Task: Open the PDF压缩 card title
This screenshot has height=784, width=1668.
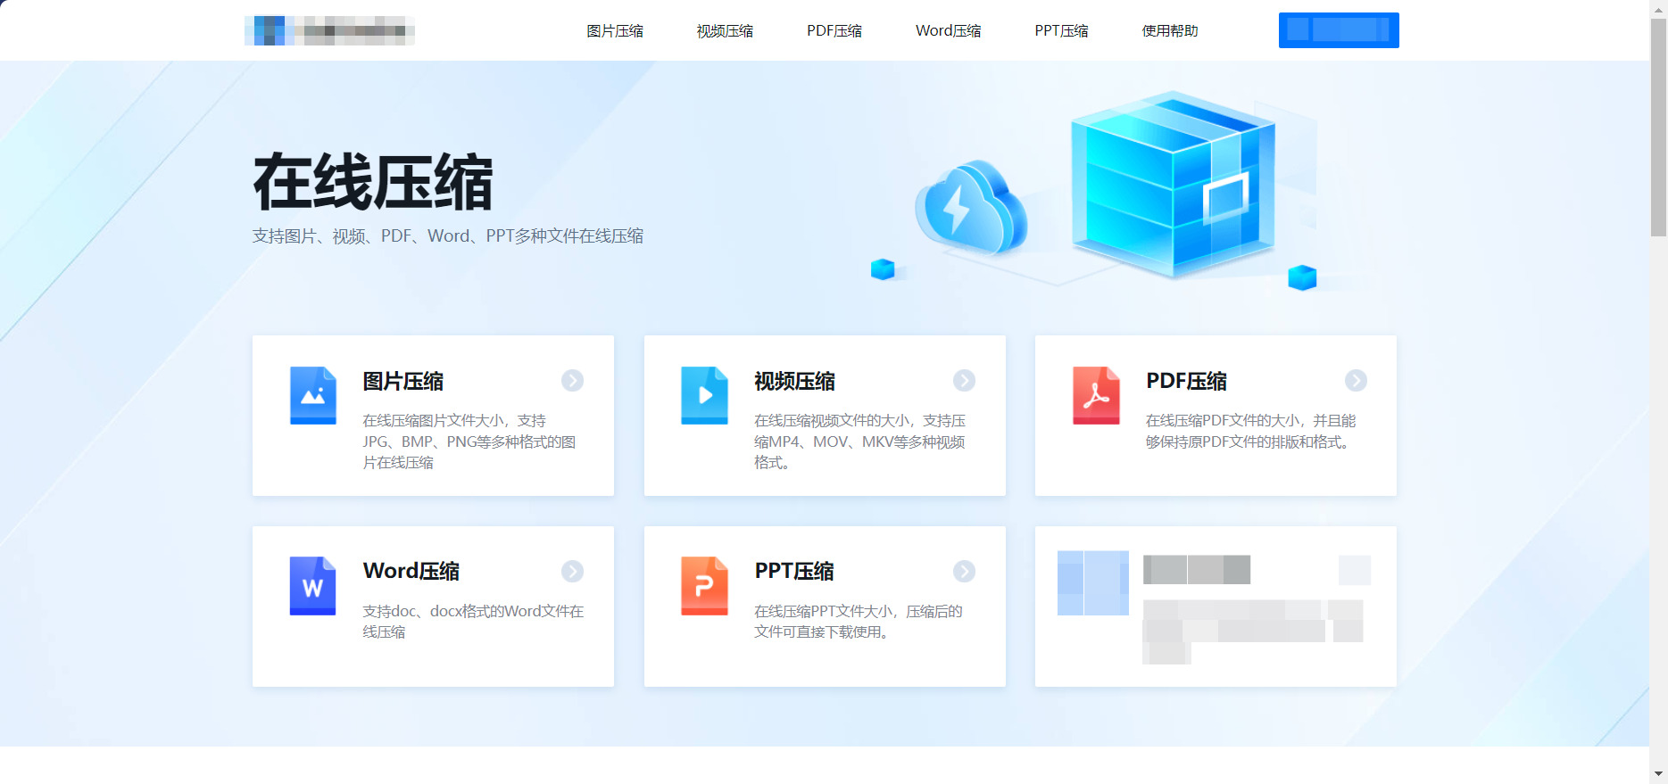Action: [1186, 382]
